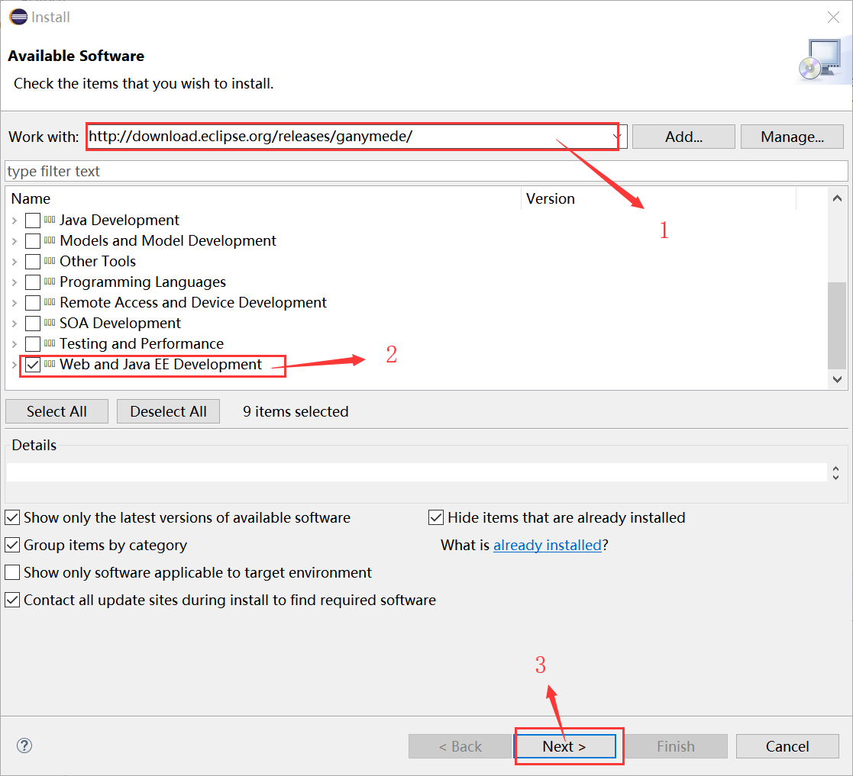
Task: Click the Manage... button
Action: (792, 137)
